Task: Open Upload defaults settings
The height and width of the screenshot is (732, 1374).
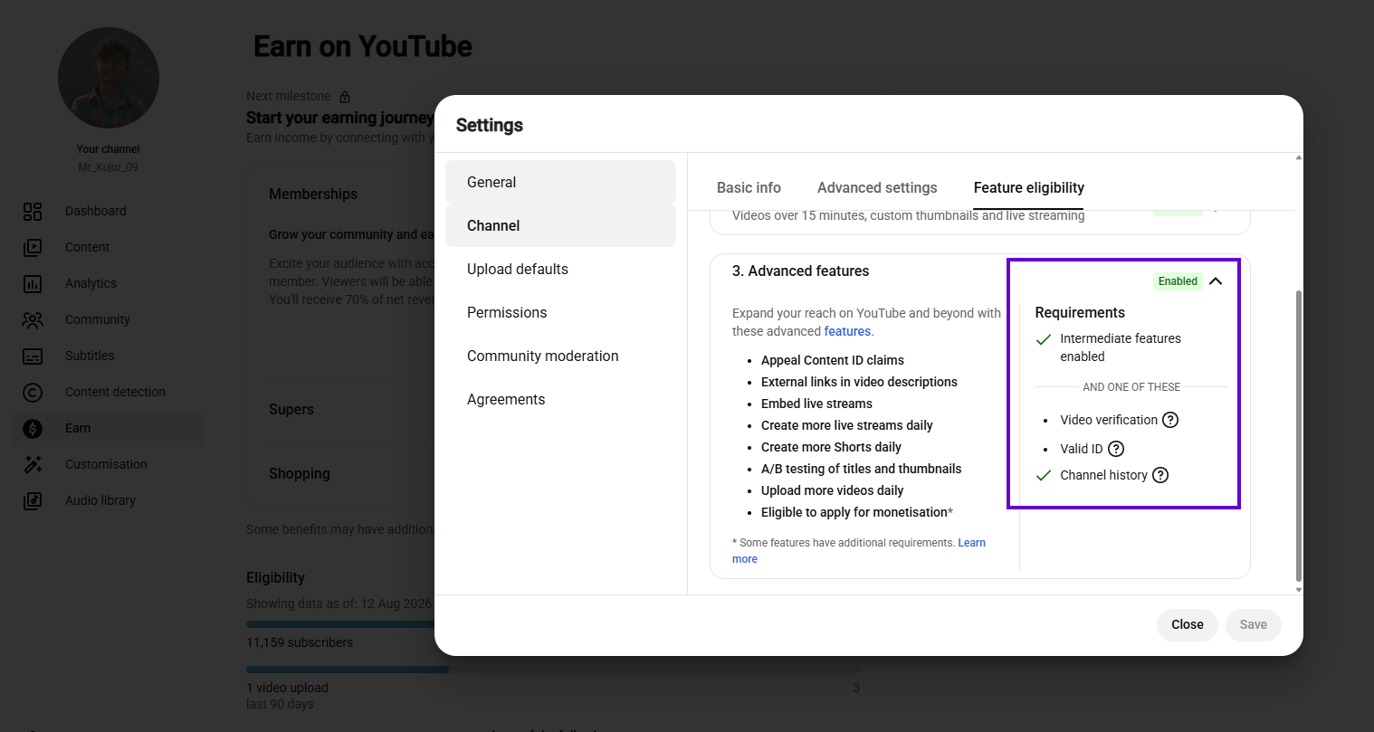Action: 560,269
